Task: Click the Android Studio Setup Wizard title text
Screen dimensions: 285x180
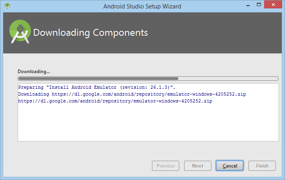Action: pos(142,6)
